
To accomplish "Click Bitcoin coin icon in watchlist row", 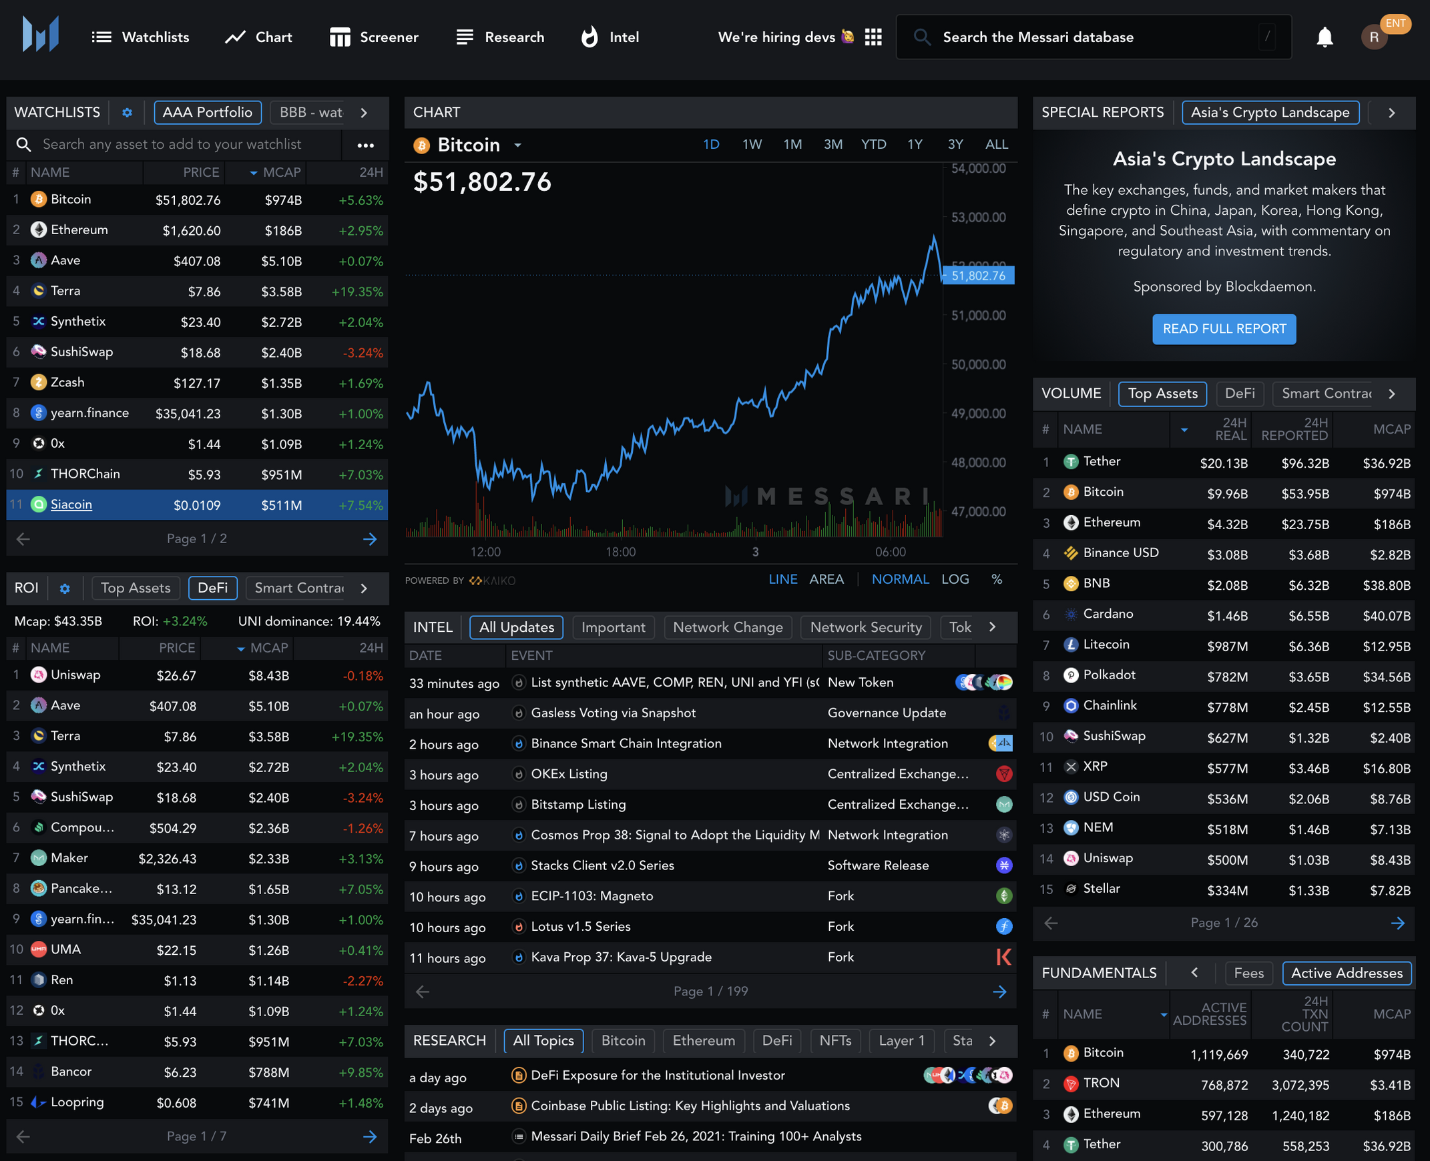I will click(39, 200).
